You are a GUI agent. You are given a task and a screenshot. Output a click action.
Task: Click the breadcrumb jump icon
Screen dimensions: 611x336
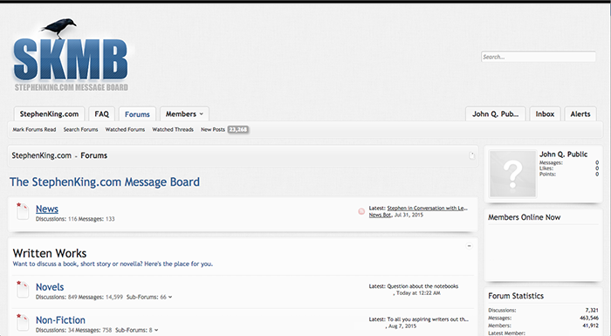click(472, 155)
